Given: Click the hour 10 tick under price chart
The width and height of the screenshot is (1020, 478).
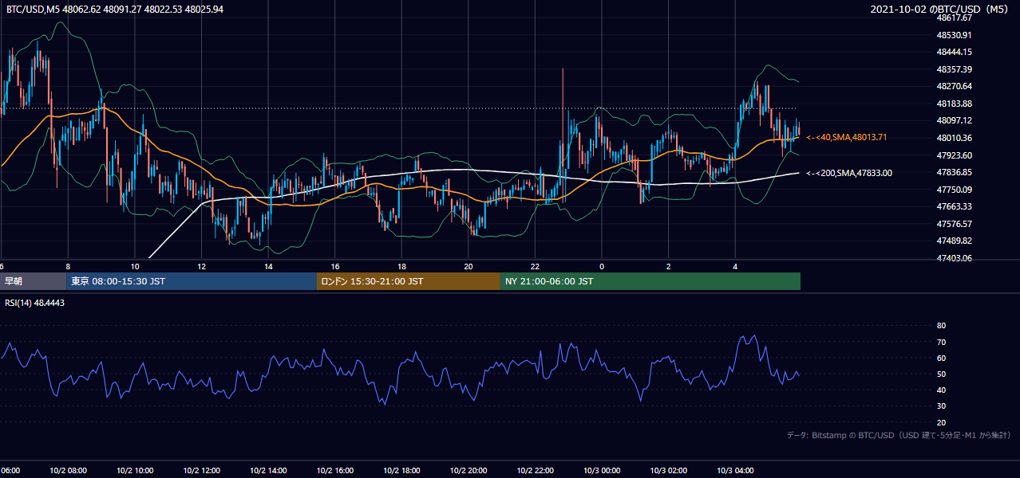Looking at the screenshot, I should pyautogui.click(x=134, y=266).
